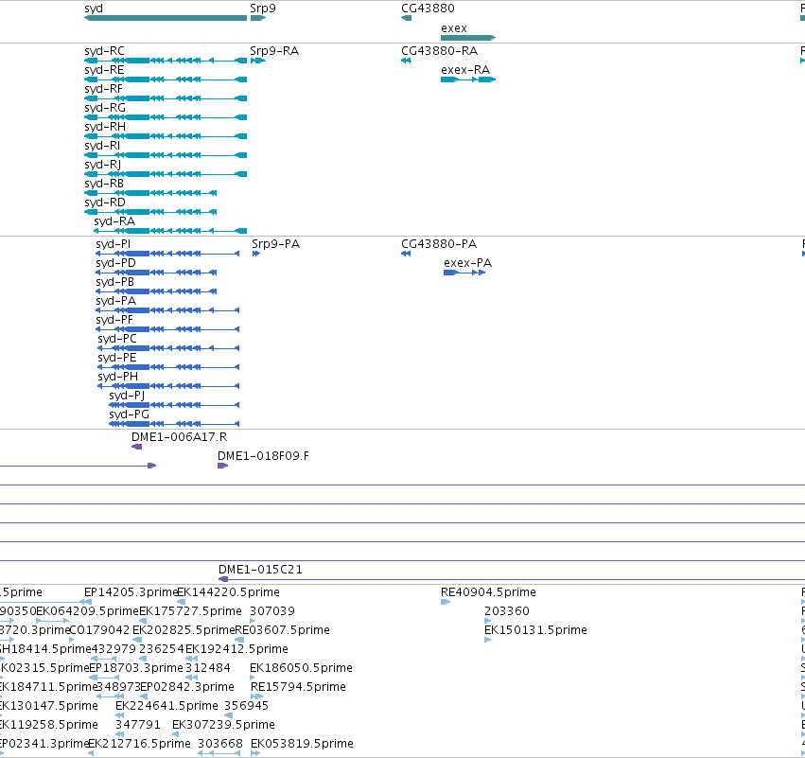The height and width of the screenshot is (758, 805).
Task: Select transcript syd-RE
Action: pos(166,79)
